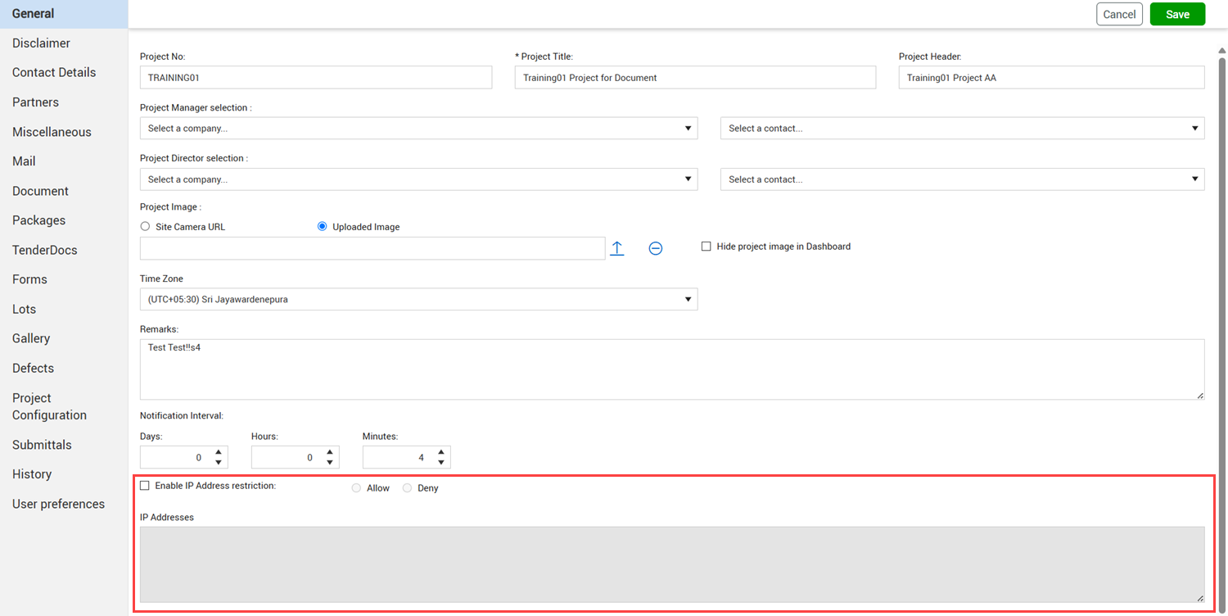Increase the Days value with up arrow
This screenshot has width=1228, height=616.
[x=219, y=452]
